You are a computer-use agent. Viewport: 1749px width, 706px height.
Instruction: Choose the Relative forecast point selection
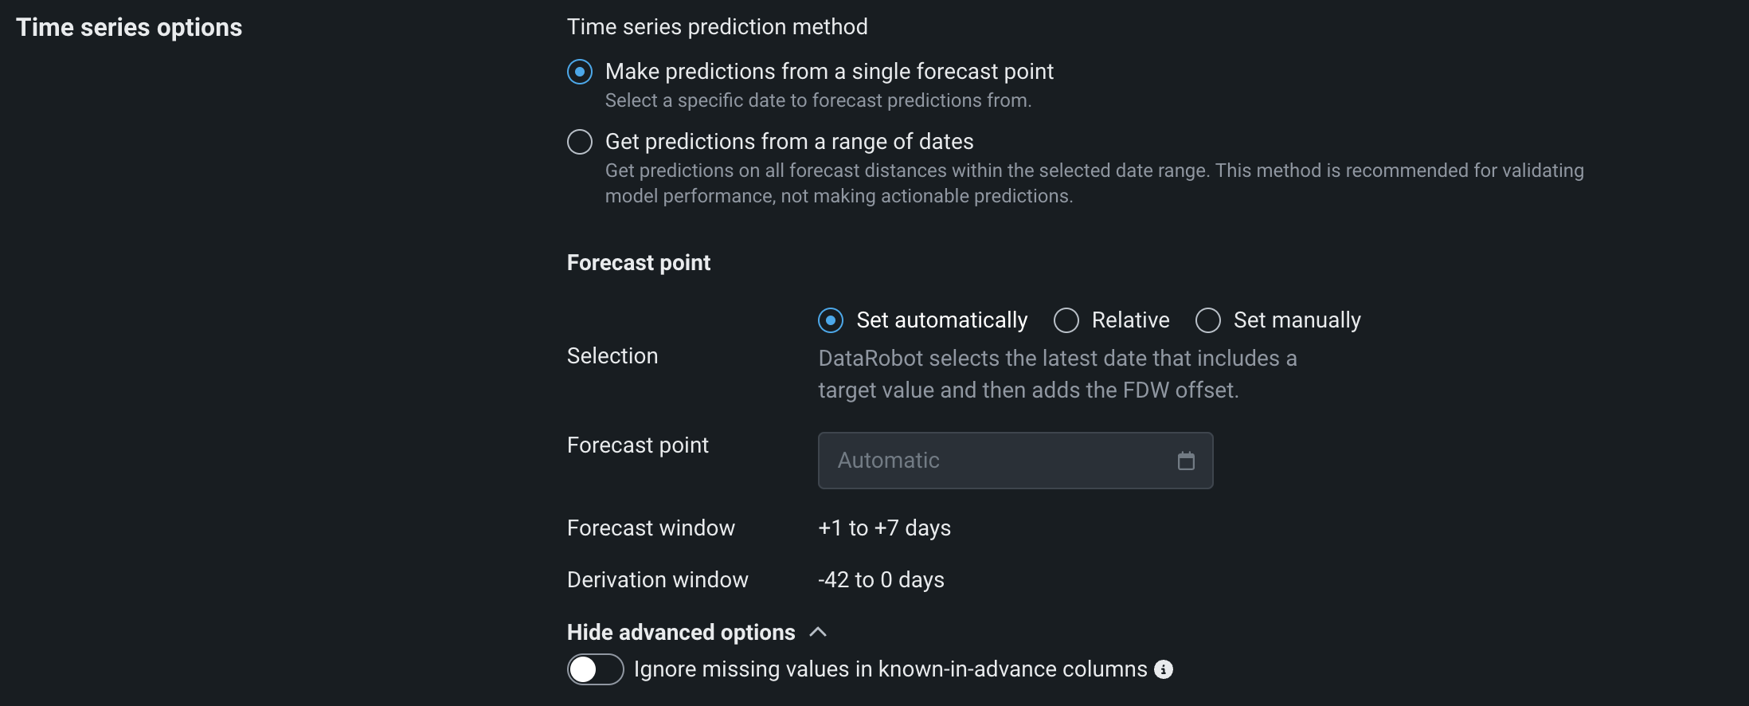pyautogui.click(x=1066, y=320)
